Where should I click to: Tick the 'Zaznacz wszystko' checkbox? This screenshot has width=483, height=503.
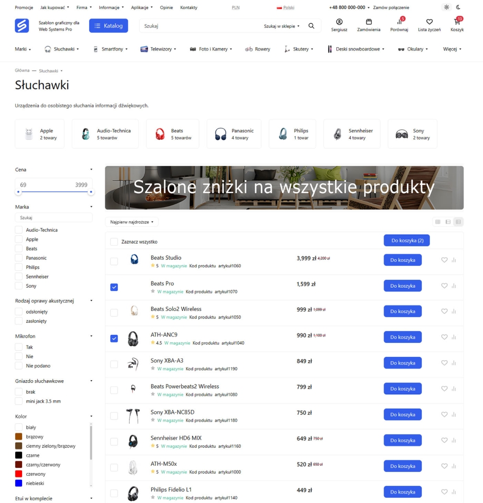pyautogui.click(x=114, y=242)
